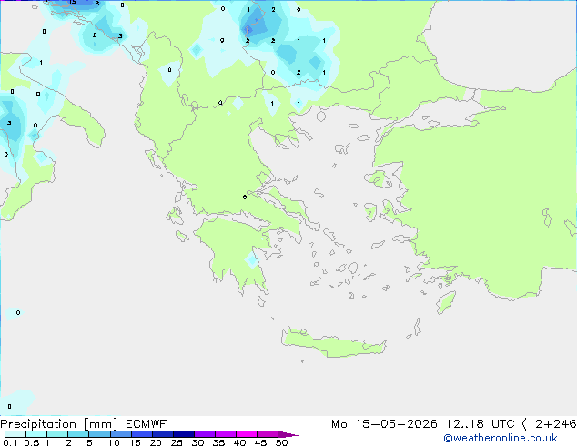Select the forecast date 'Mo 15-06-2026' text
The width and height of the screenshot is (577, 446).
[384, 424]
